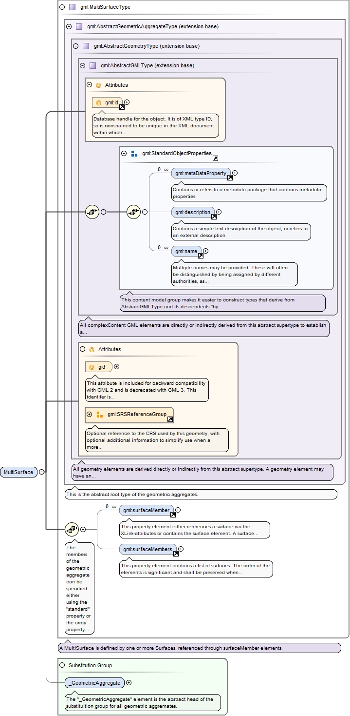
Task: Click 'This is the abstract root type' annotation
Action: (x=201, y=494)
